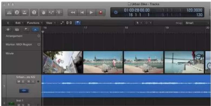Click bar 17 on the ruler
Image resolution: width=211 pixels, height=106 pixels.
(86, 28)
